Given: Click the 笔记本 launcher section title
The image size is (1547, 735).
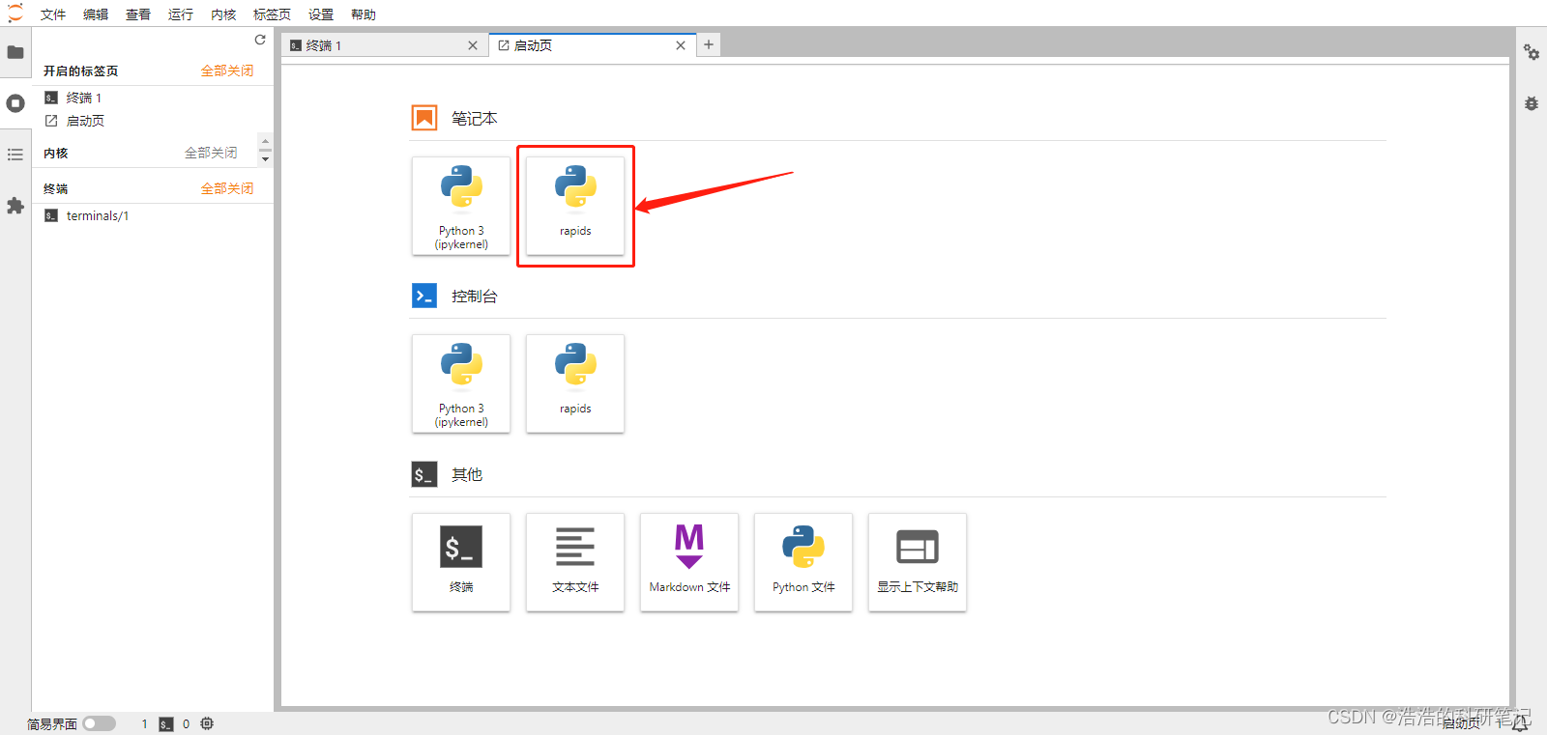Looking at the screenshot, I should [475, 118].
